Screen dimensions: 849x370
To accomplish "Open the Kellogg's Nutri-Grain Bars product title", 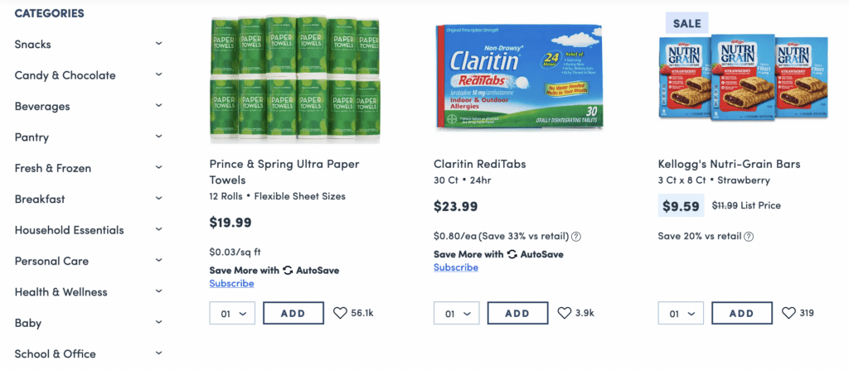I will coord(729,164).
